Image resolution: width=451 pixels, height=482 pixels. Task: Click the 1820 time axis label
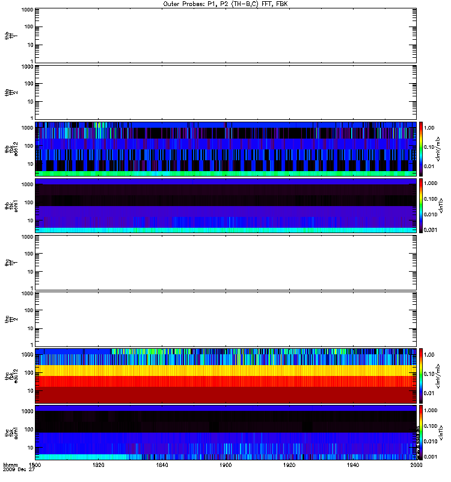[x=98, y=465]
